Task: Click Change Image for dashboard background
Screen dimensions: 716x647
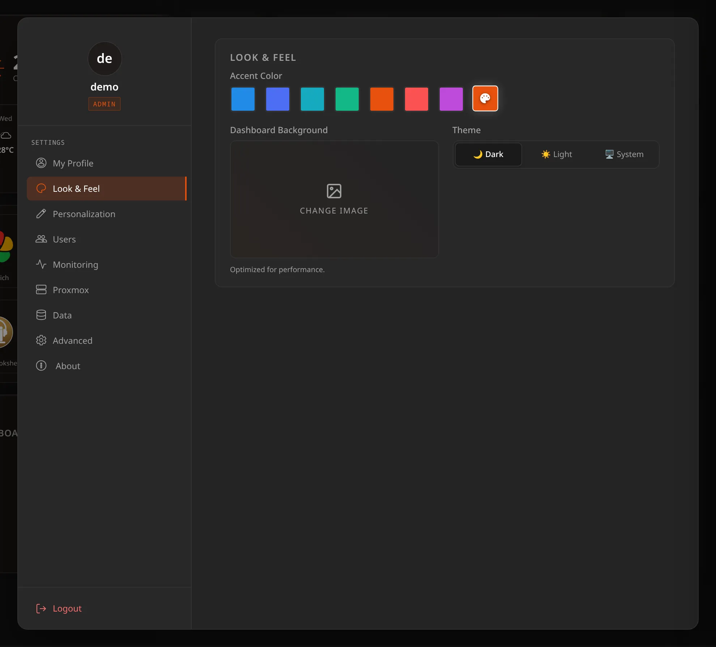Action: coord(334,199)
